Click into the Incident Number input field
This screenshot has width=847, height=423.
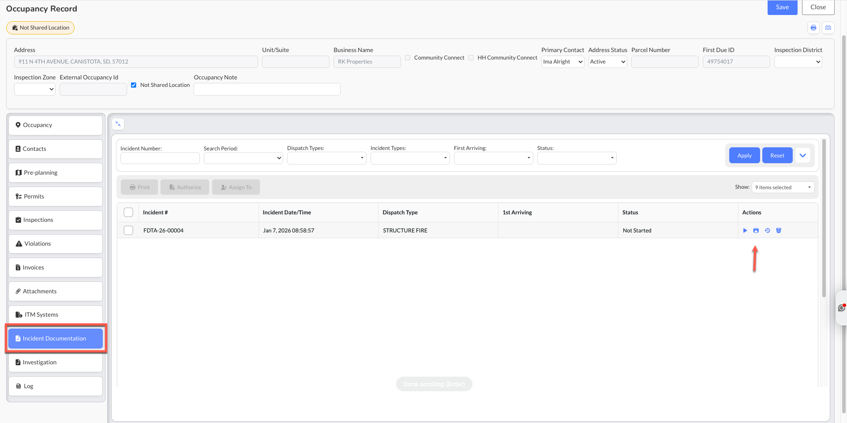pyautogui.click(x=160, y=158)
